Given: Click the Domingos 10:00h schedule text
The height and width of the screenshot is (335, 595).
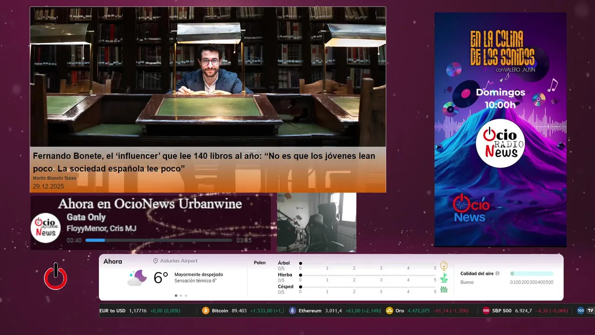Looking at the screenshot, I should (500, 99).
